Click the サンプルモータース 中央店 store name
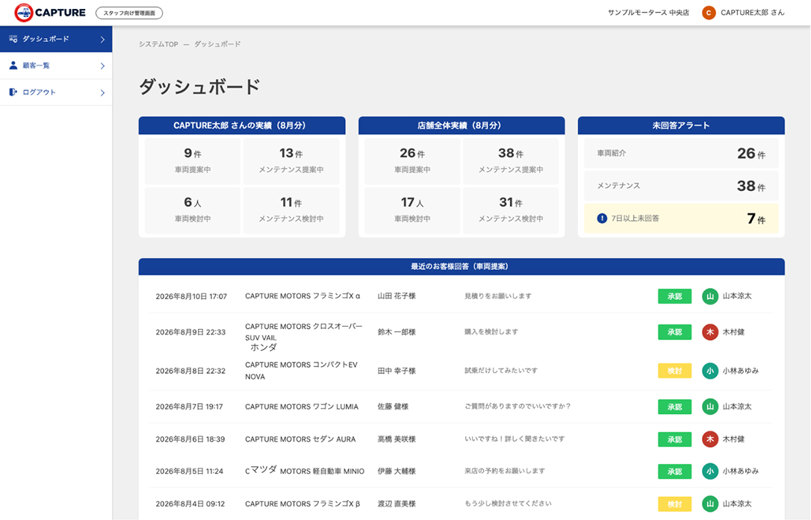Viewport: 811px width, 520px height. (x=649, y=13)
